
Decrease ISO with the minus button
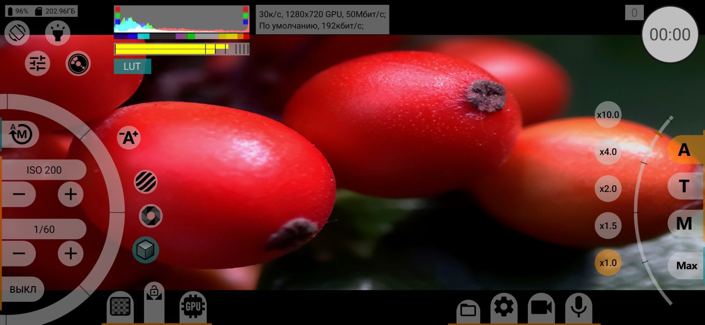[x=19, y=194]
